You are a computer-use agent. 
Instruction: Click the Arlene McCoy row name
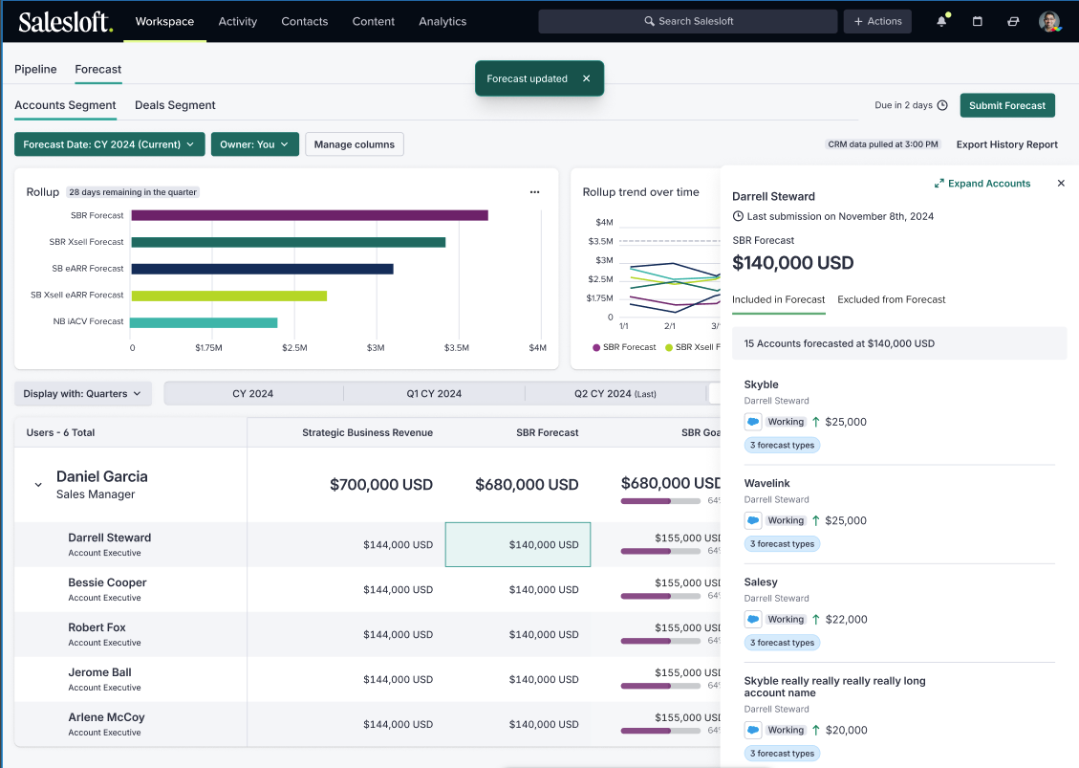tap(107, 717)
